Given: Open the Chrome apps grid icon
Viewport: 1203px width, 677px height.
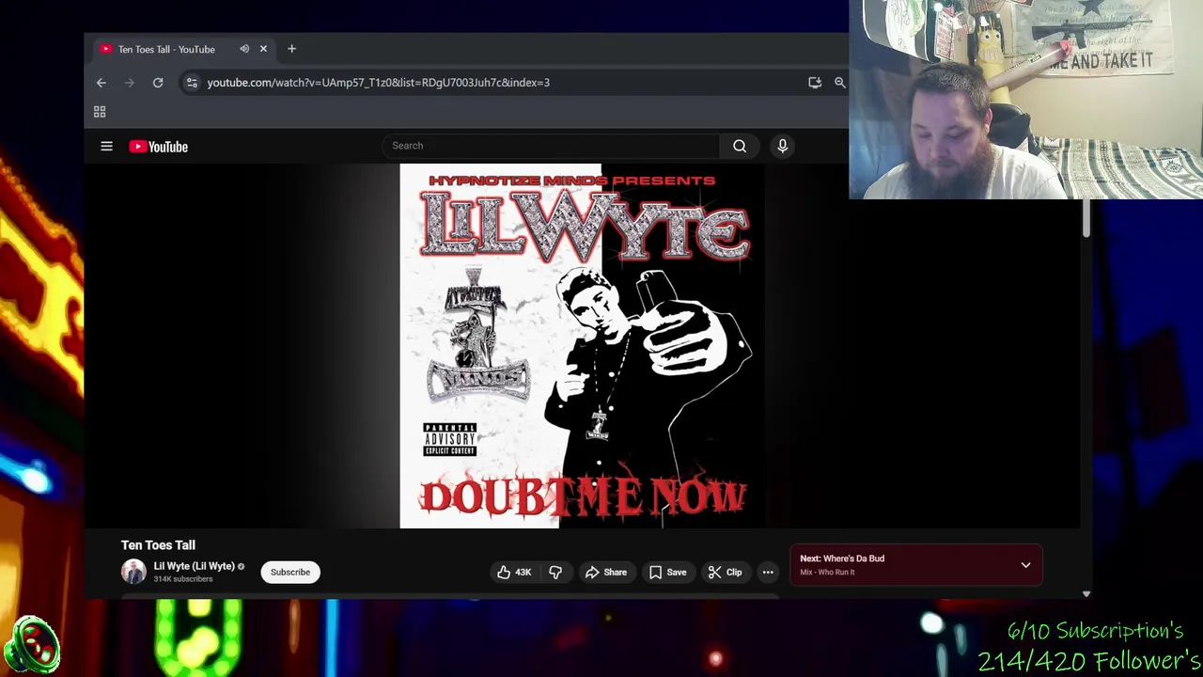Looking at the screenshot, I should coord(100,112).
